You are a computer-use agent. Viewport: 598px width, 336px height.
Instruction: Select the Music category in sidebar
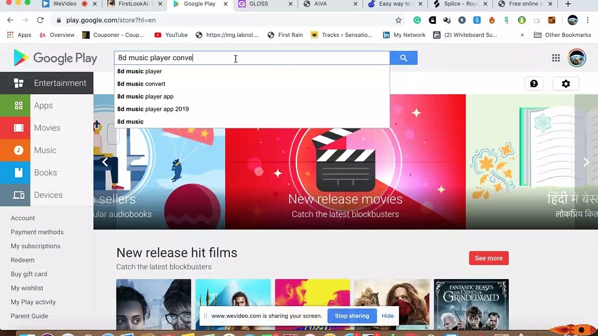click(x=45, y=150)
